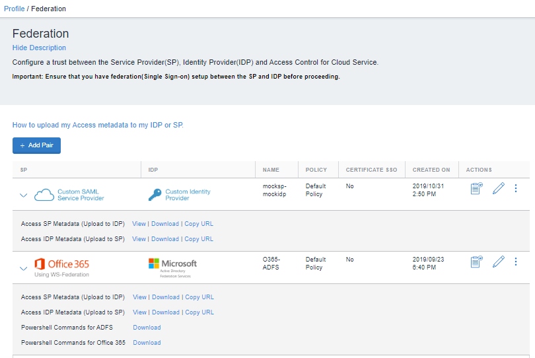Open the three-dot menu for mocksp-mockidp

(x=516, y=189)
